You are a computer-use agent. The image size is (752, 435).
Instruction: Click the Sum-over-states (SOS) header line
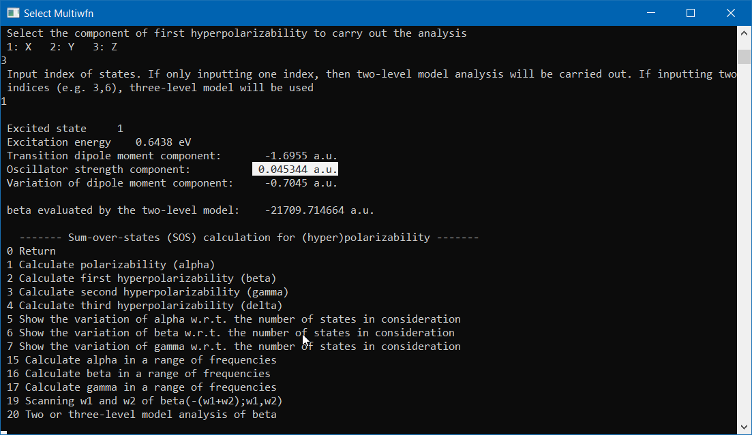249,238
